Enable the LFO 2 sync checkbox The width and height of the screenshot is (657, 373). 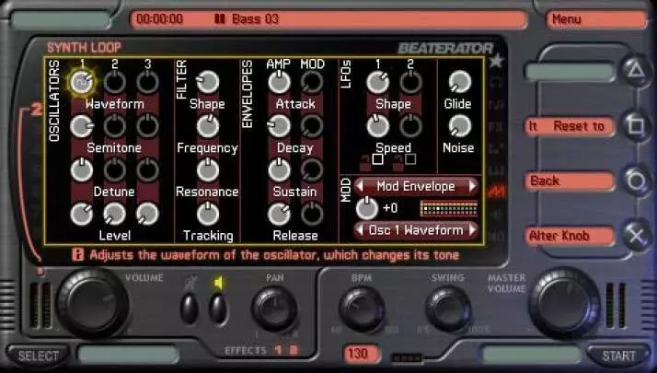pyautogui.click(x=410, y=159)
